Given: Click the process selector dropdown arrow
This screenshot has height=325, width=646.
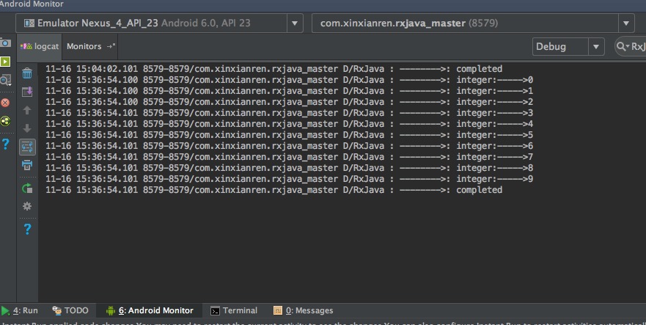Looking at the screenshot, I should click(626, 23).
